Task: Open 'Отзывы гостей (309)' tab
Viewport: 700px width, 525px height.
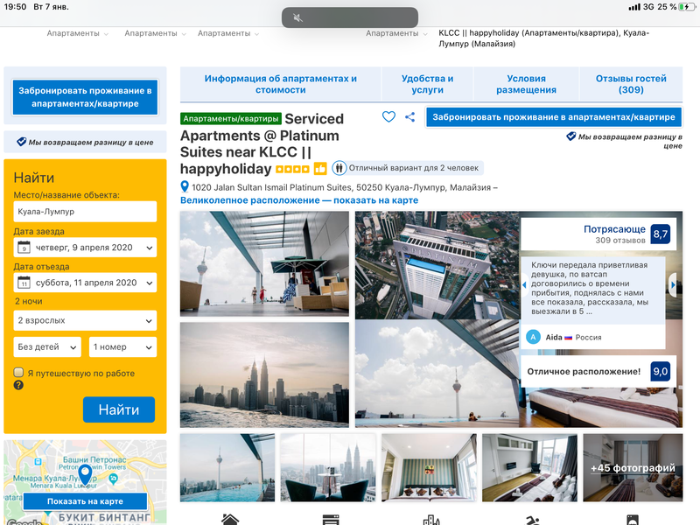Action: point(630,85)
